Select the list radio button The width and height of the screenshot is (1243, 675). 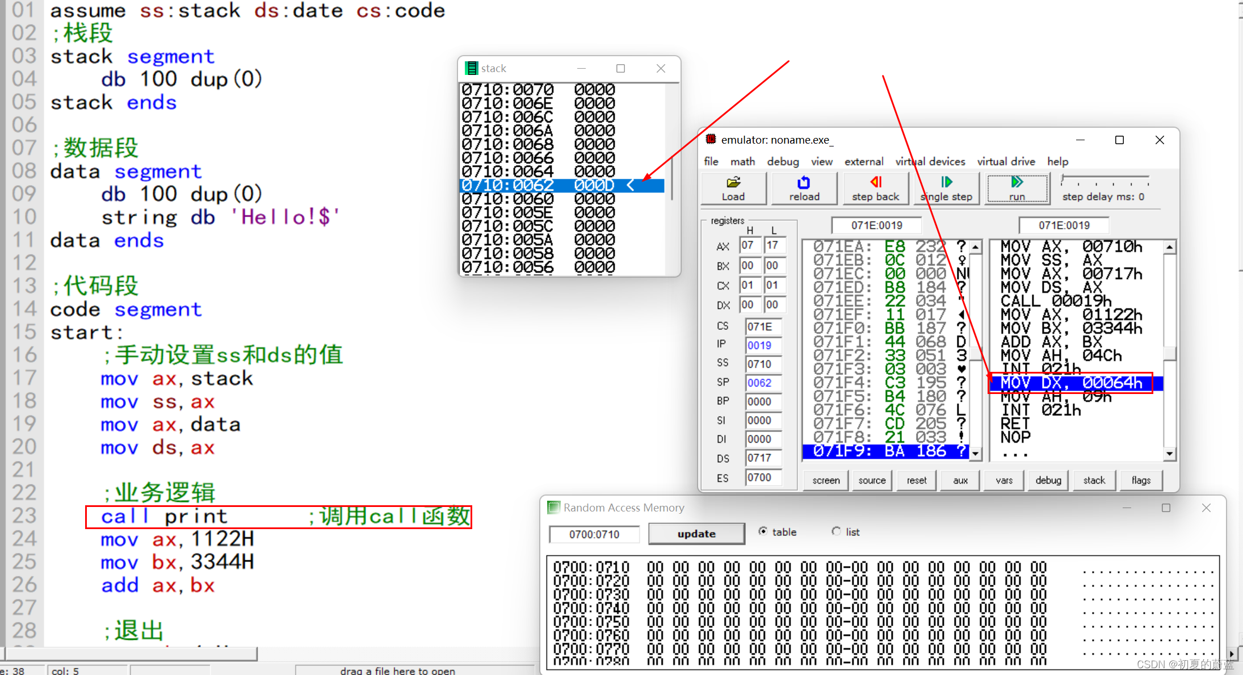click(x=836, y=531)
